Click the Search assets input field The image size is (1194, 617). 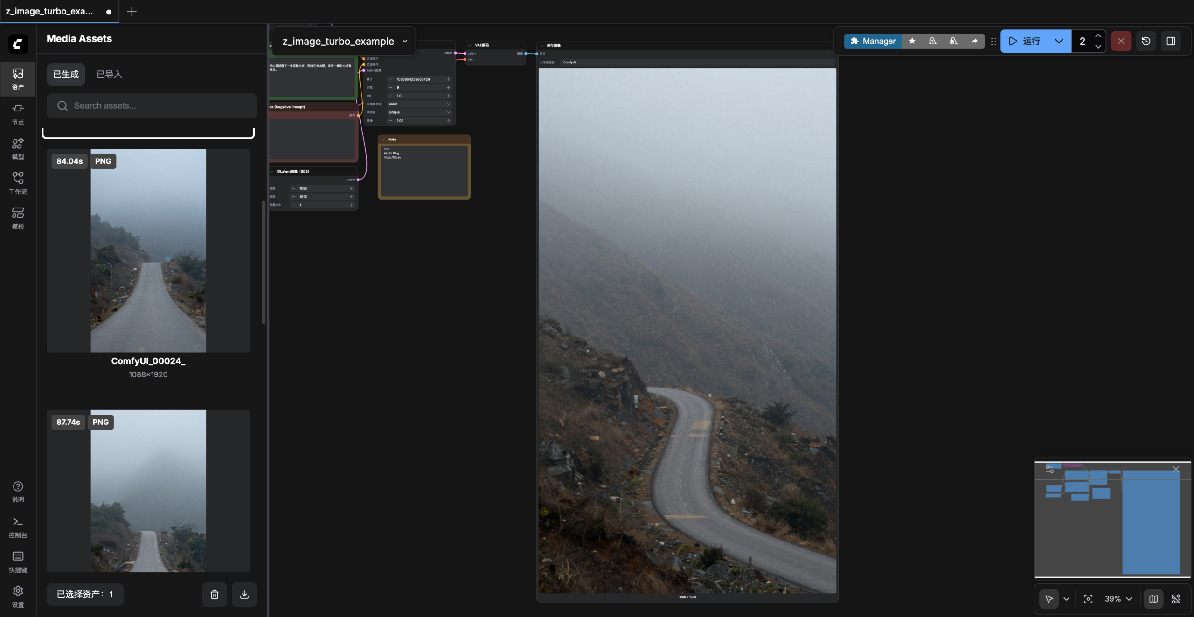tap(152, 106)
